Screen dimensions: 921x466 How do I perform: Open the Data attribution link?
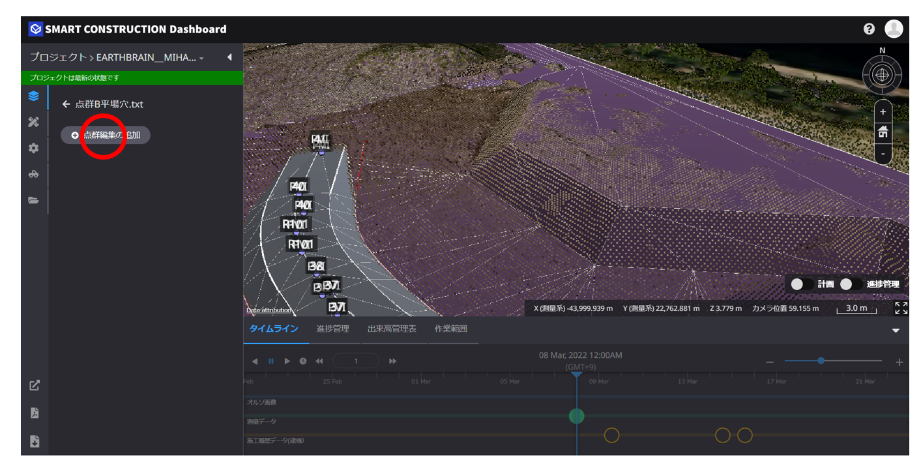point(269,310)
